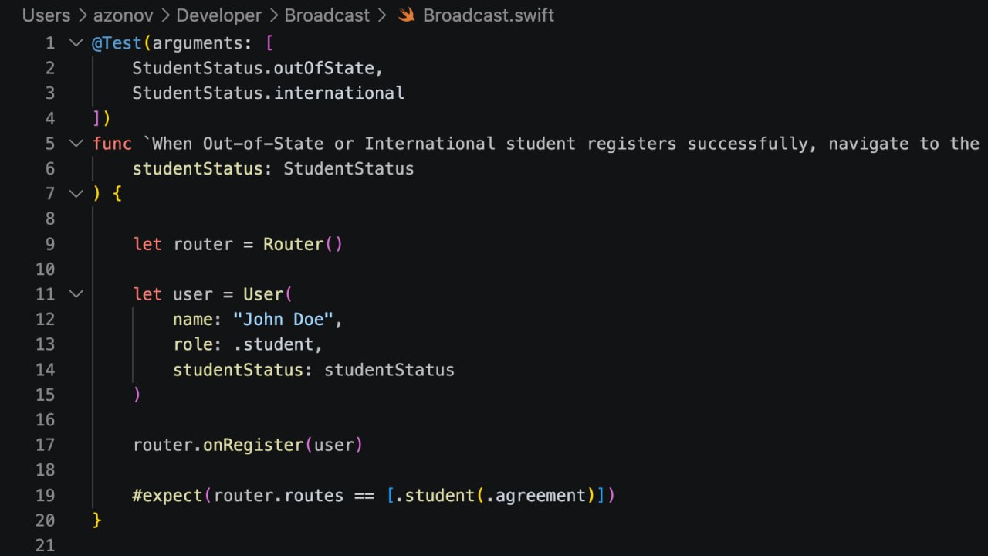Click the arguments label on line 1
Image resolution: width=988 pixels, height=556 pixels.
tap(198, 43)
